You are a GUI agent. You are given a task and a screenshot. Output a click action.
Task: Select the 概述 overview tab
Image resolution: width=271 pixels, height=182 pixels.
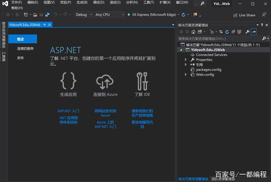[x=22, y=39]
